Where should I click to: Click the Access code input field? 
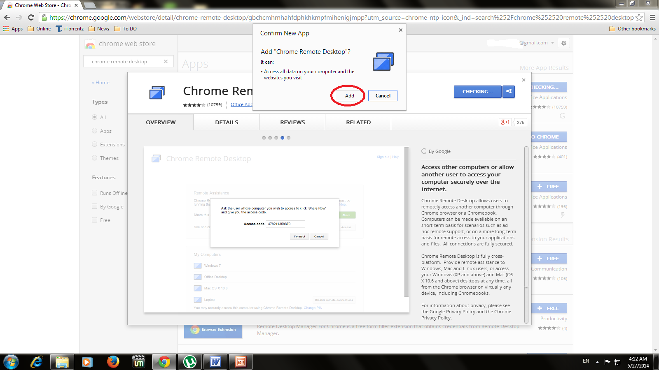[285, 224]
